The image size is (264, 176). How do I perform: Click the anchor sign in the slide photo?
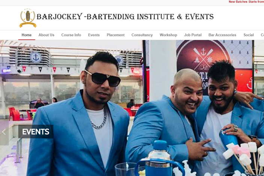(36, 58)
